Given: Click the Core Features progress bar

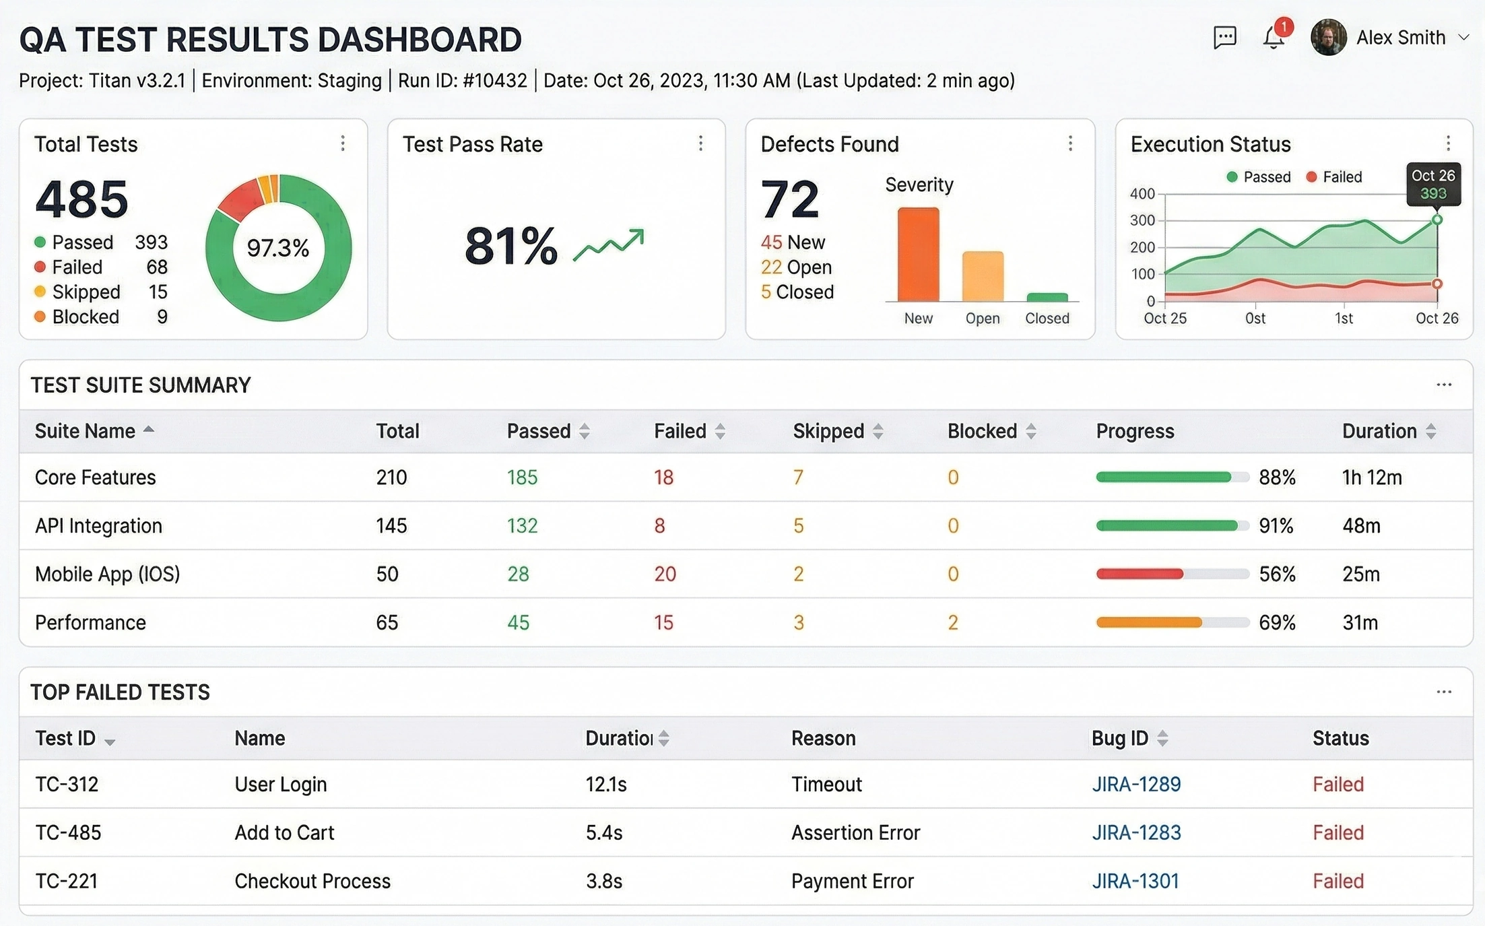Looking at the screenshot, I should coord(1170,477).
